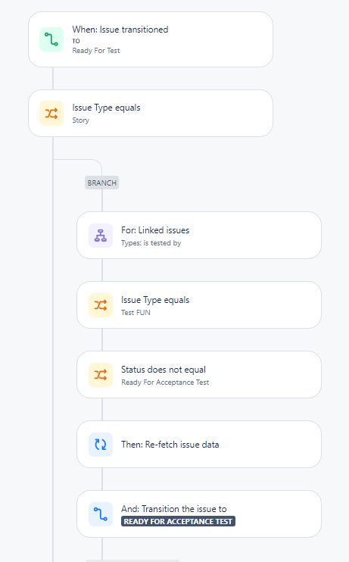Click the orange icon beside Story condition

tap(51, 114)
